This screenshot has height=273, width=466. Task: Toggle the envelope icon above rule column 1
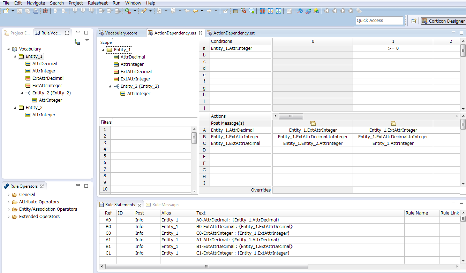click(393, 123)
